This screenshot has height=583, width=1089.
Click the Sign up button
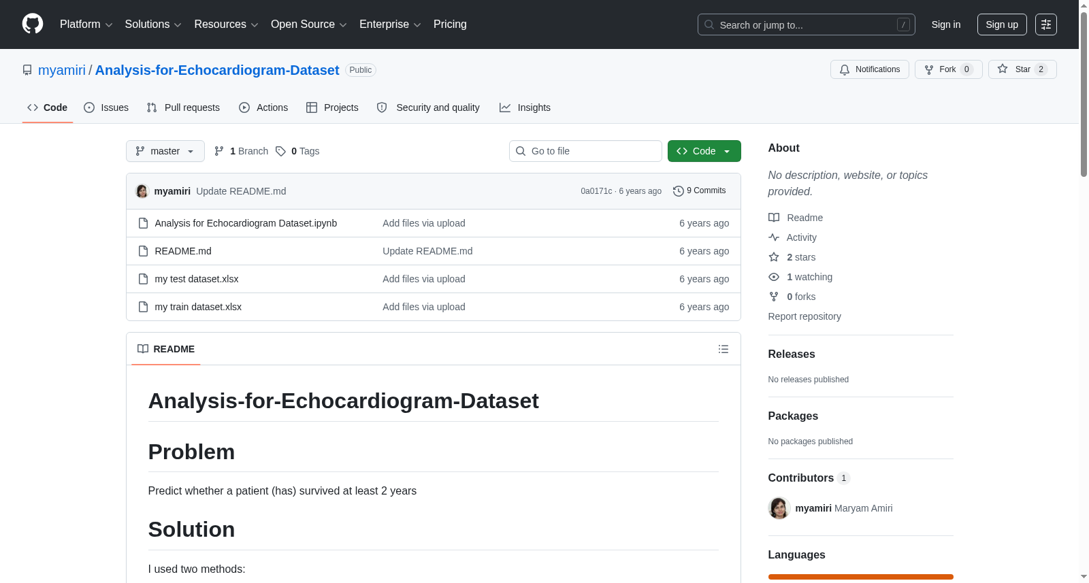1002,24
